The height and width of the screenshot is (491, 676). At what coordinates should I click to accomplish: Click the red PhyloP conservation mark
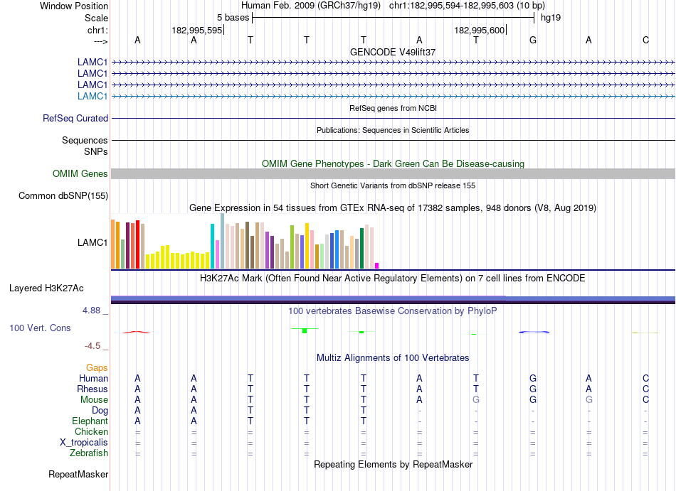click(x=136, y=333)
